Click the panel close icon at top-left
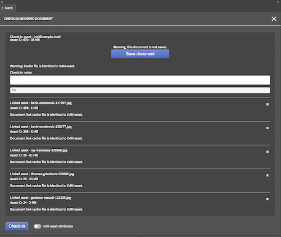The image size is (281, 237). coord(2,2)
